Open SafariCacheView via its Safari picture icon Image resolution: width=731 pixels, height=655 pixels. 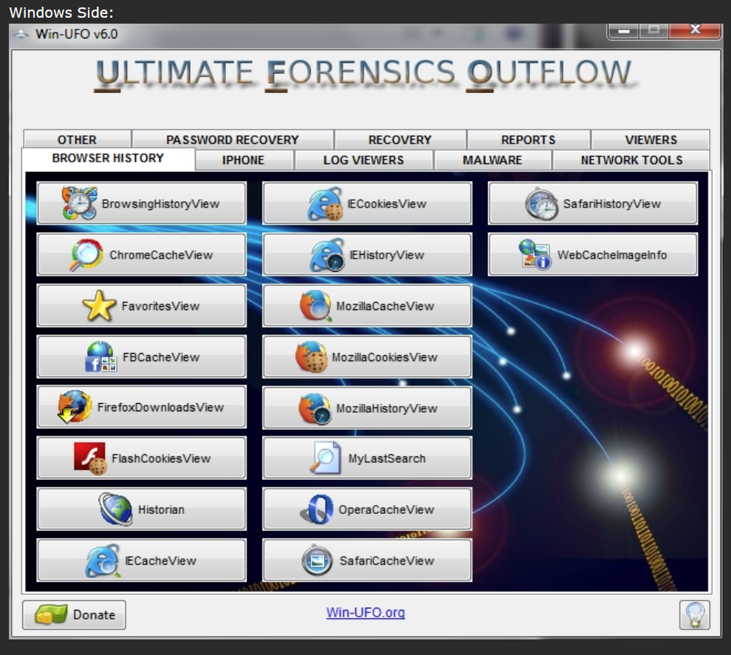click(317, 560)
